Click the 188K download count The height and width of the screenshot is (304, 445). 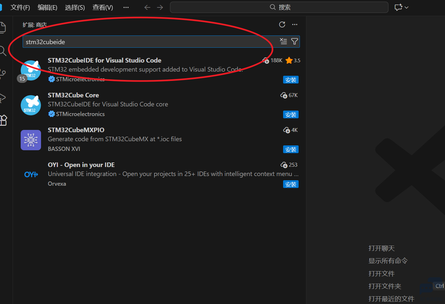tap(272, 60)
